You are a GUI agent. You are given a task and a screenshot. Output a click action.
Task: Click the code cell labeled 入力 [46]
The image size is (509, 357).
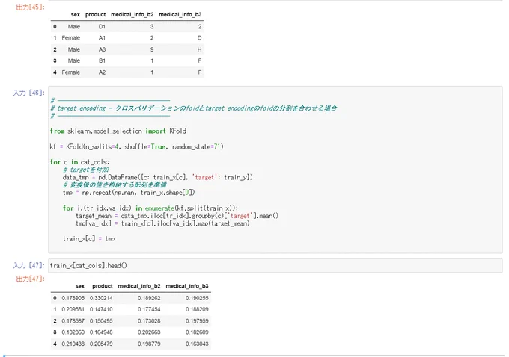point(275,170)
